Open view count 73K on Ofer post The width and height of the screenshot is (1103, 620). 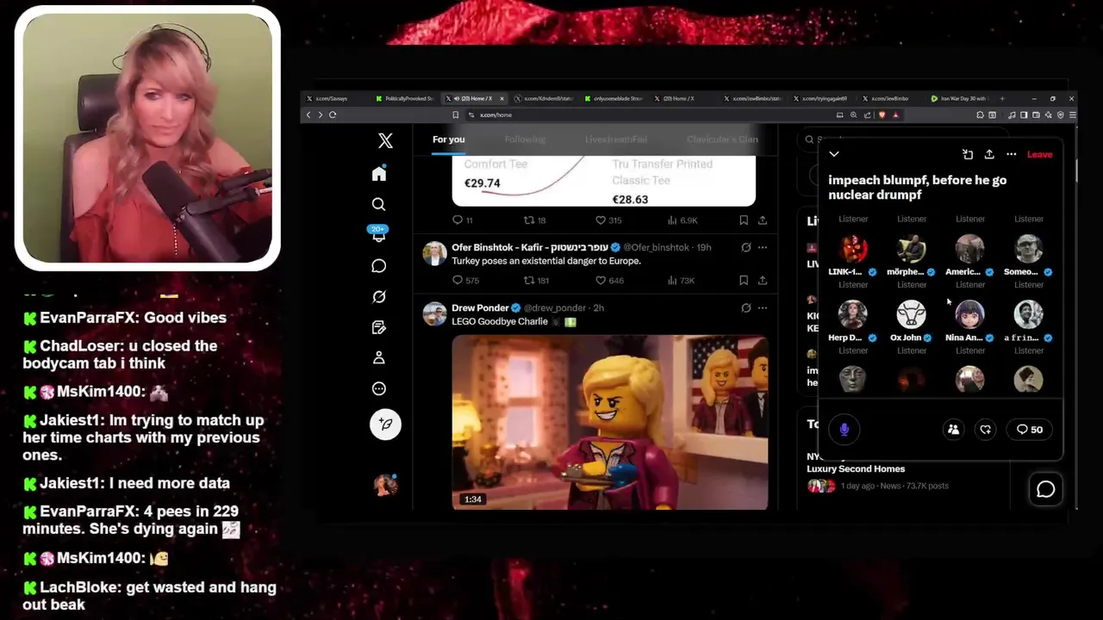(x=681, y=280)
